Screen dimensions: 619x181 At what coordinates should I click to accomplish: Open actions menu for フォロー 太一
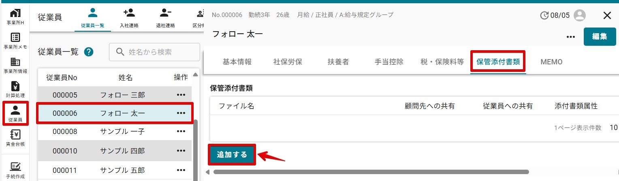[181, 113]
